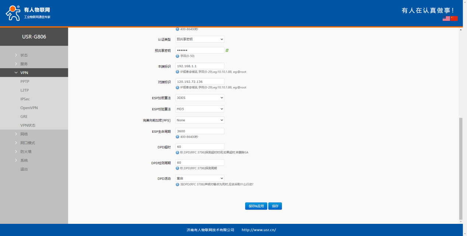Click the 本端标识 input field
This screenshot has height=236, width=467.
pyautogui.click(x=199, y=66)
